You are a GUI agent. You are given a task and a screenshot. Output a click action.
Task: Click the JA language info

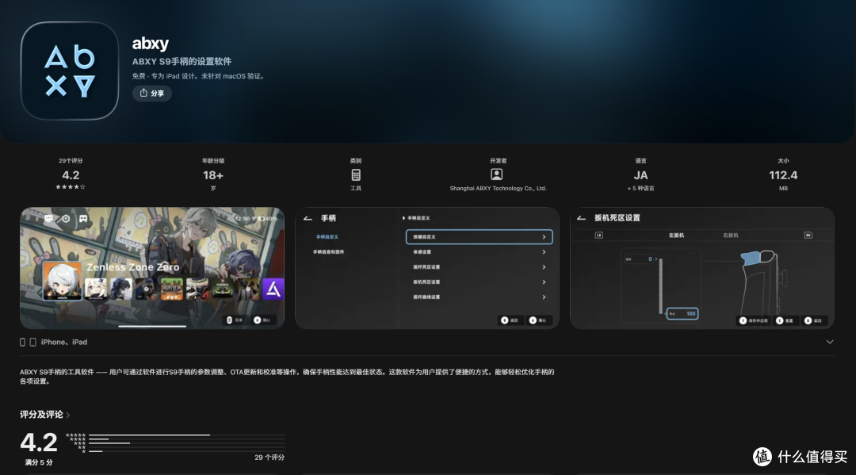(640, 175)
